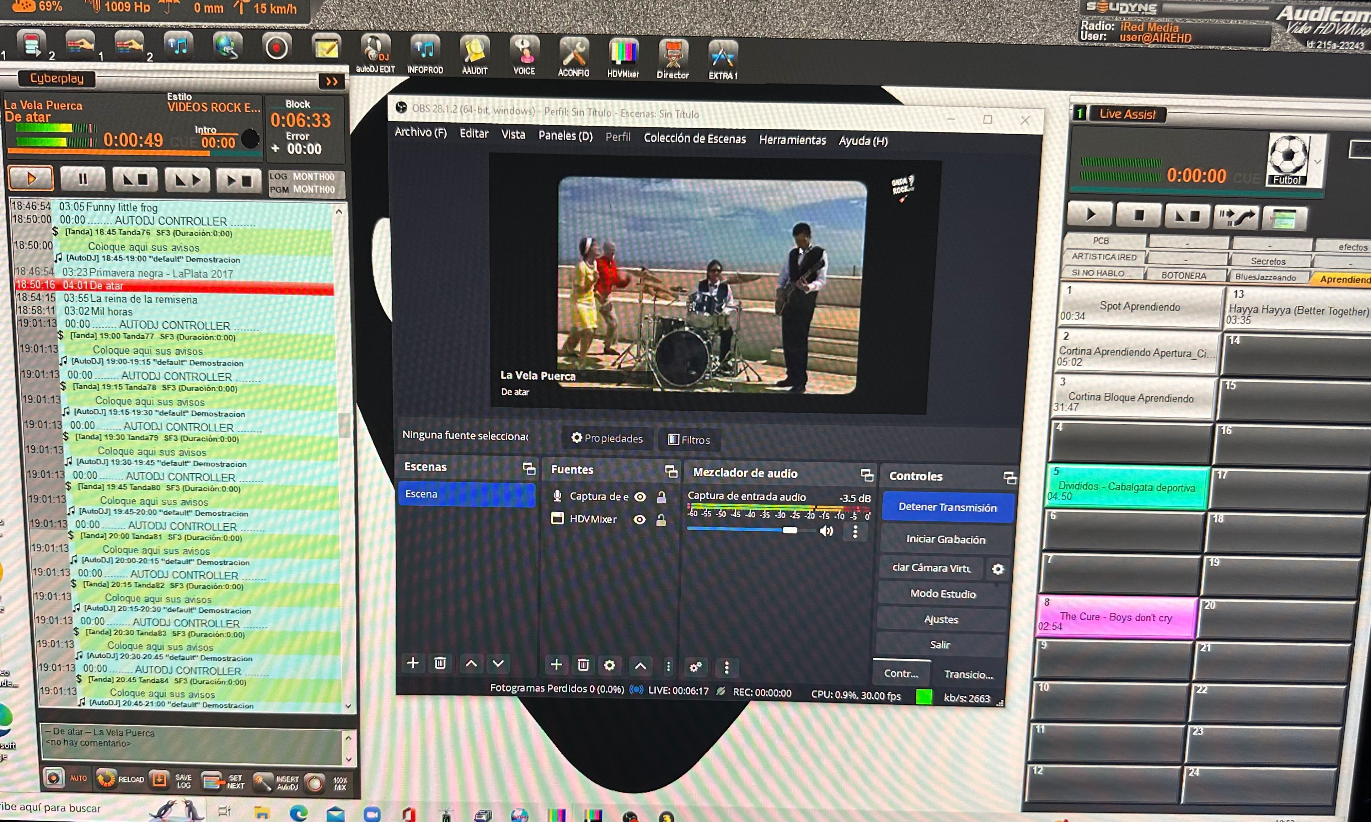Image resolution: width=1371 pixels, height=822 pixels.
Task: Hide the HDVMixer source with eye icon
Action: point(639,520)
